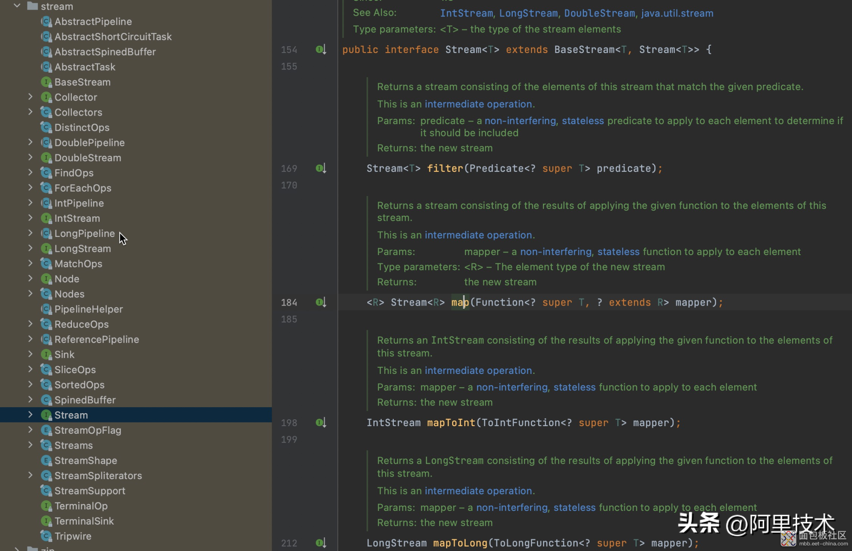The width and height of the screenshot is (852, 551).
Task: Click the StreamOpFlag enum icon
Action: click(x=47, y=430)
